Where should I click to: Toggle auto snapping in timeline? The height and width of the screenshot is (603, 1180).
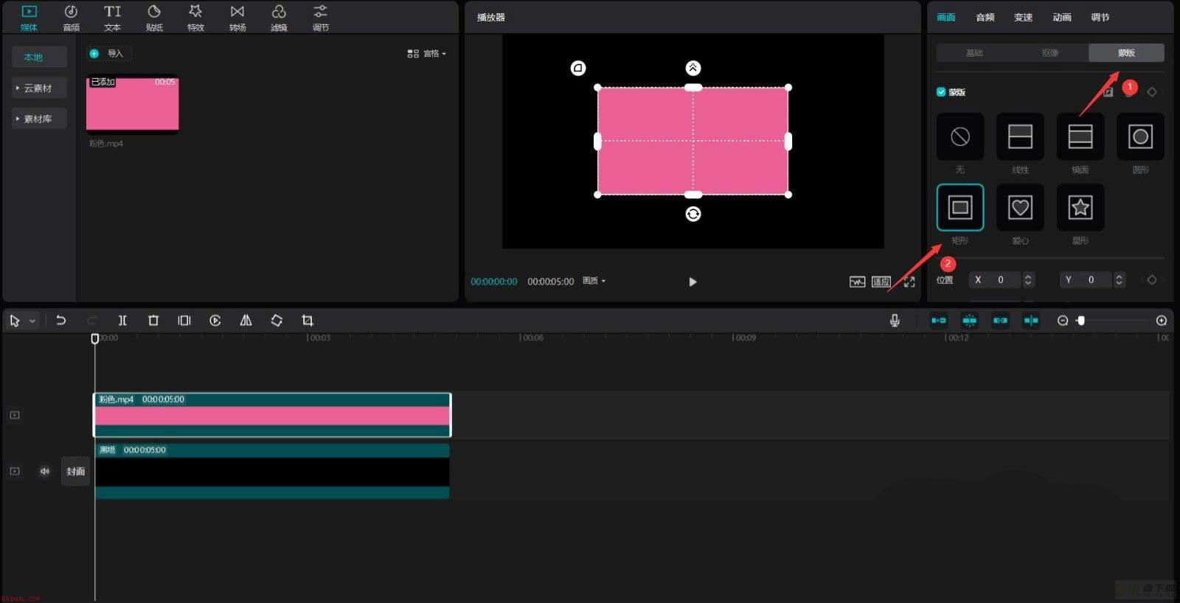(969, 320)
